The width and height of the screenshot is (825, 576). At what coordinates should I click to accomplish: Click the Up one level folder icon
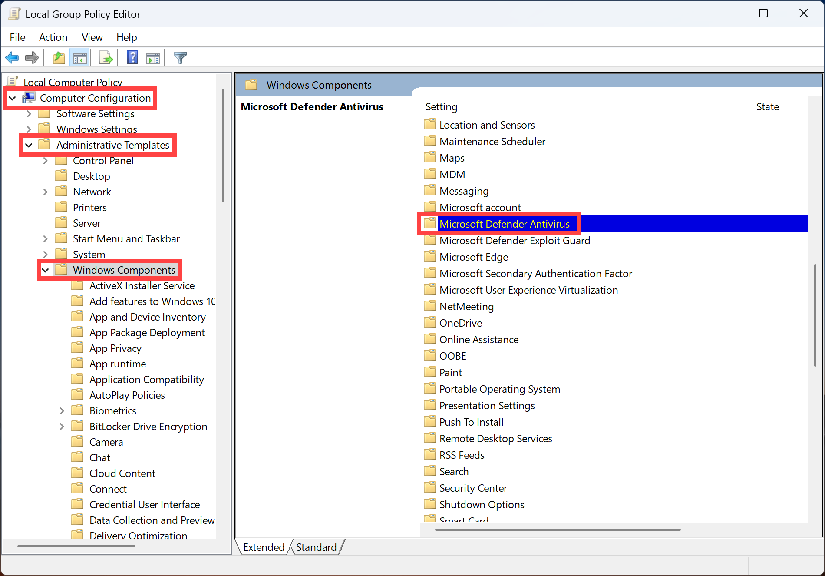tap(59, 58)
